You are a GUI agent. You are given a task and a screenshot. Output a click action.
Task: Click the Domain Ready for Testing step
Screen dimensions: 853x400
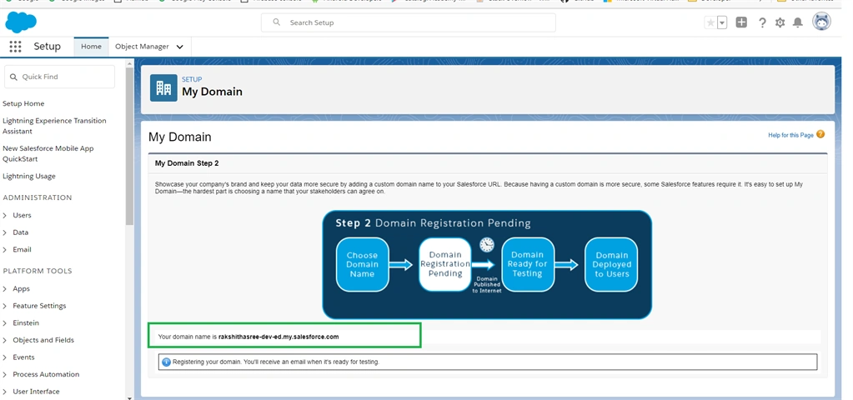[527, 265]
